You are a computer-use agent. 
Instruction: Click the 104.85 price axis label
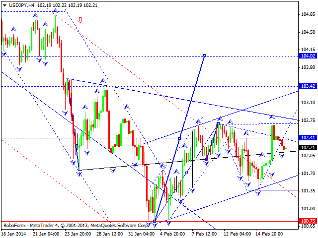click(308, 14)
